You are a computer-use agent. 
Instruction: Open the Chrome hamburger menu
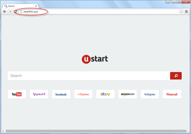[x=186, y=12]
